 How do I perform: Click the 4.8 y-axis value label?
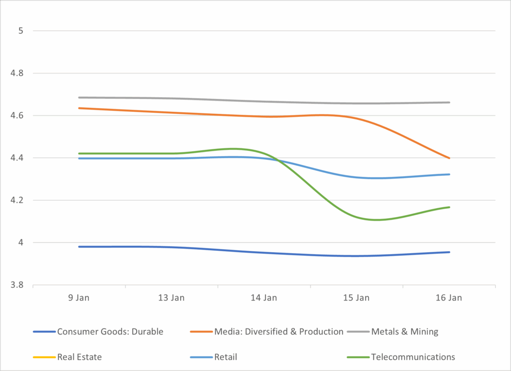pyautogui.click(x=17, y=73)
